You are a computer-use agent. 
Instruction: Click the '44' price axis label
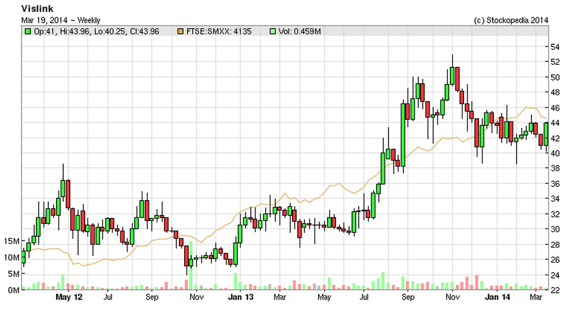(x=555, y=123)
